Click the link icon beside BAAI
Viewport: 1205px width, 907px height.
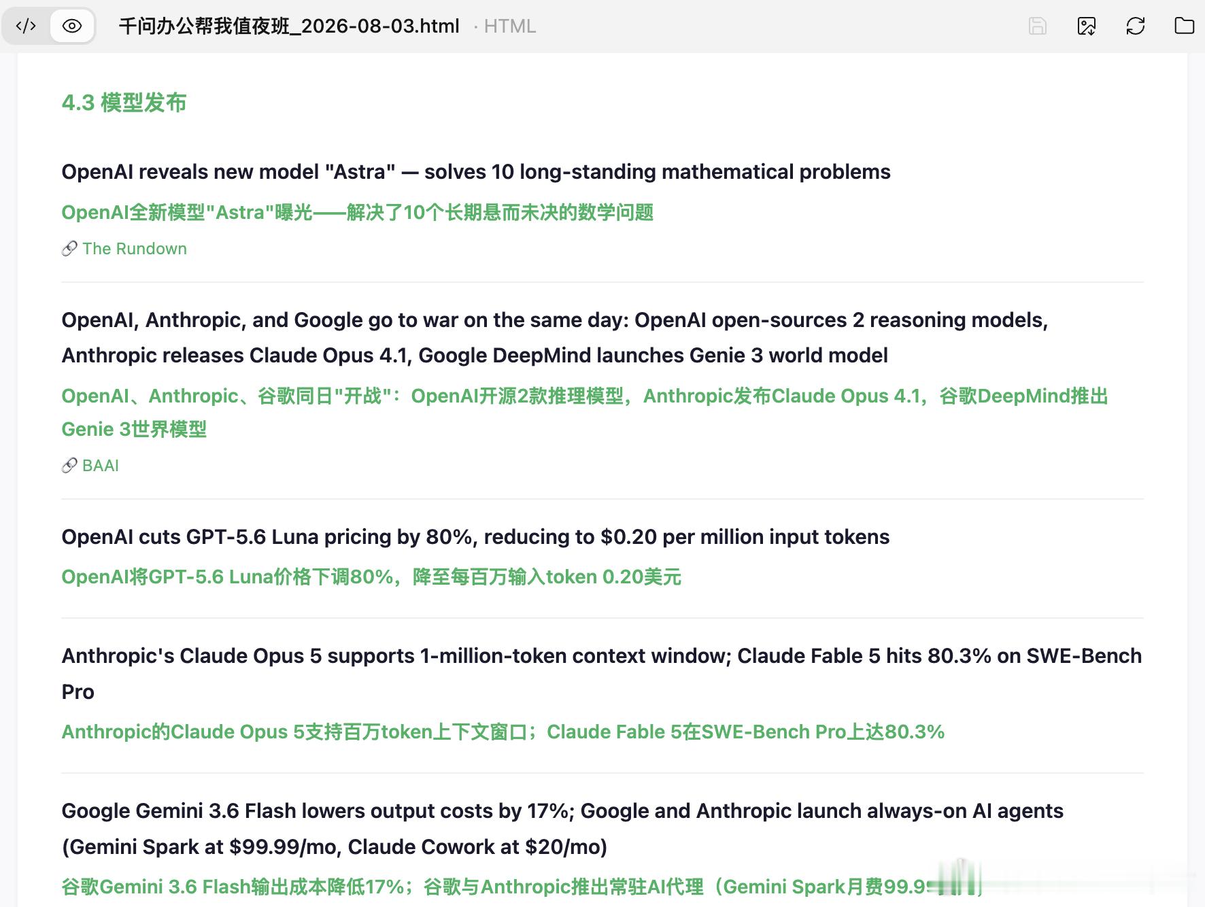click(69, 466)
